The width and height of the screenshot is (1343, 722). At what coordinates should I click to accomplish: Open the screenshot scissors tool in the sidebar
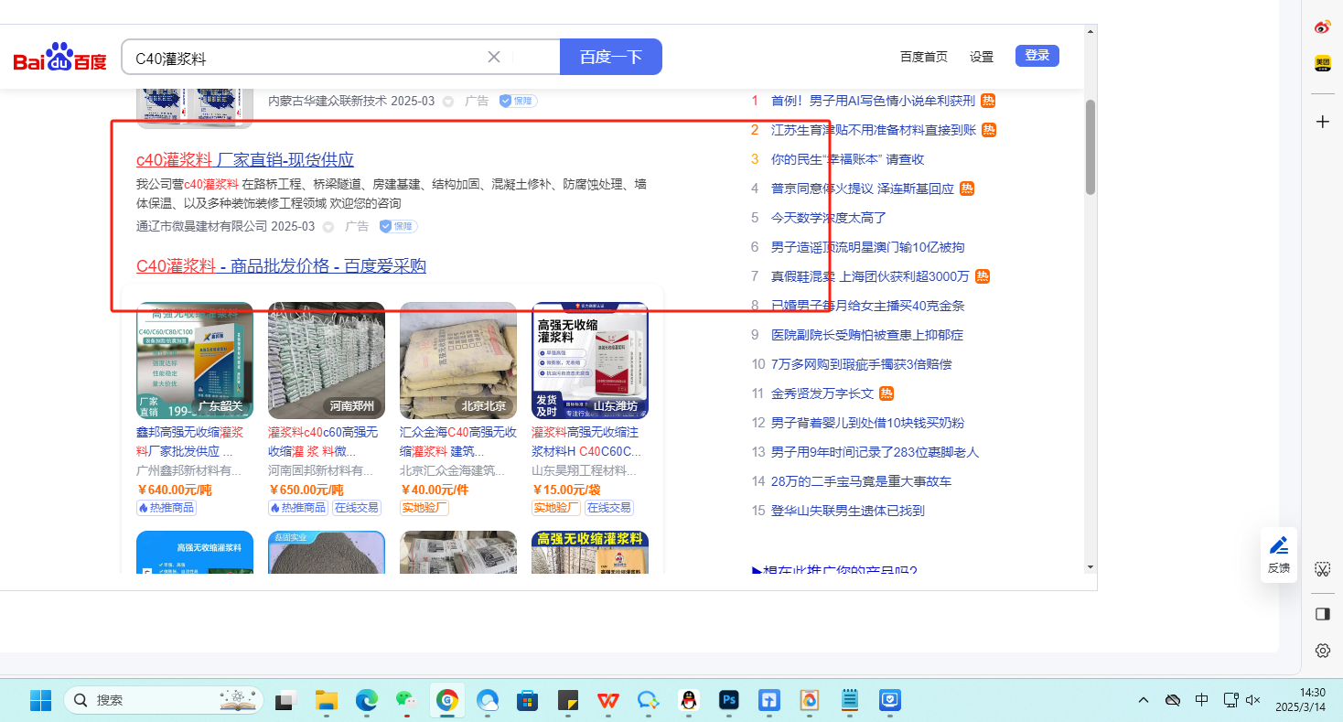(x=1322, y=569)
